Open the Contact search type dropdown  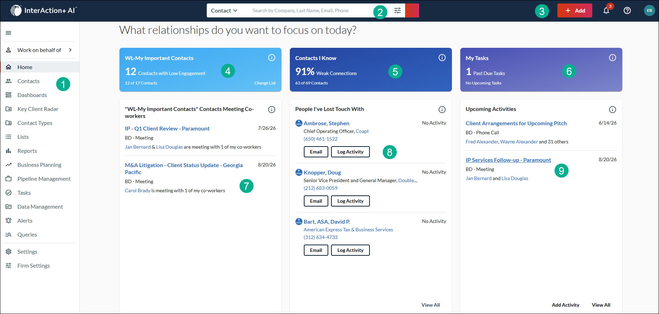coord(224,10)
